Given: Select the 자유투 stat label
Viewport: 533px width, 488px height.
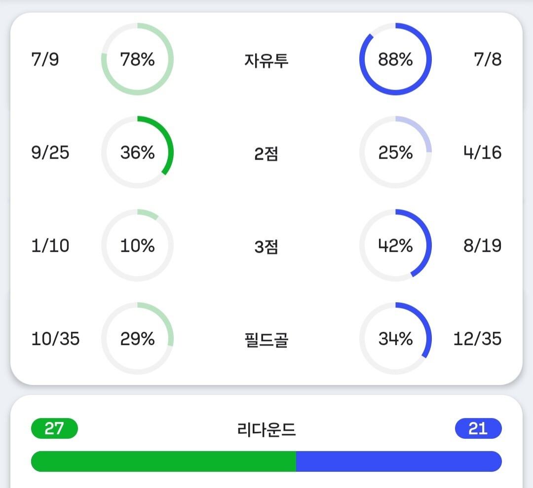Looking at the screenshot, I should 266,60.
